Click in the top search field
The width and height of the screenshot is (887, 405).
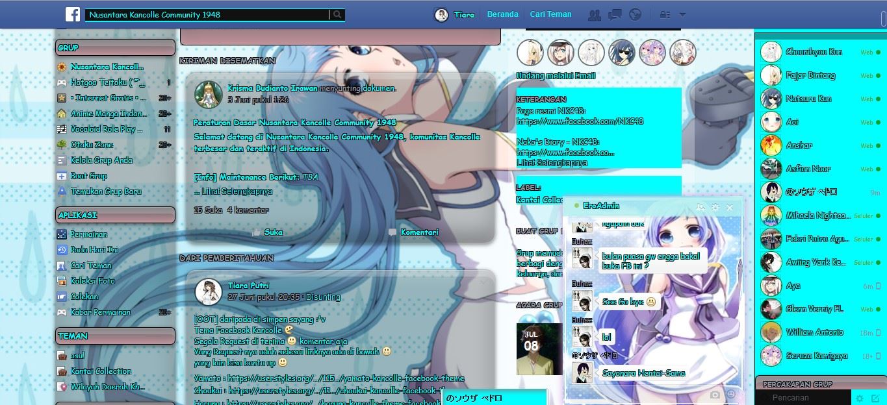207,14
